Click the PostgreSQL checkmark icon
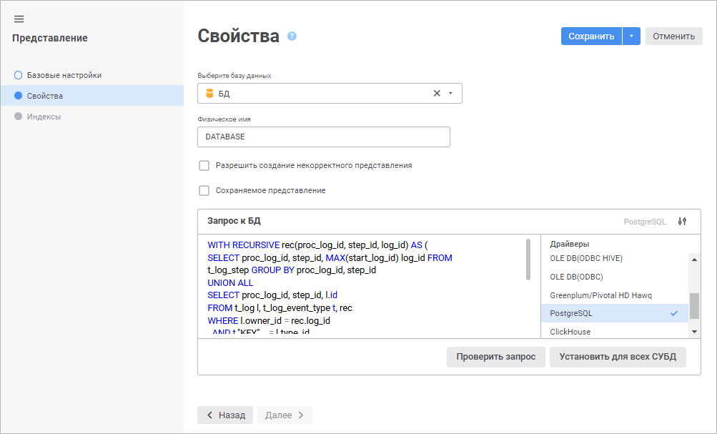The height and width of the screenshot is (434, 717). click(673, 313)
